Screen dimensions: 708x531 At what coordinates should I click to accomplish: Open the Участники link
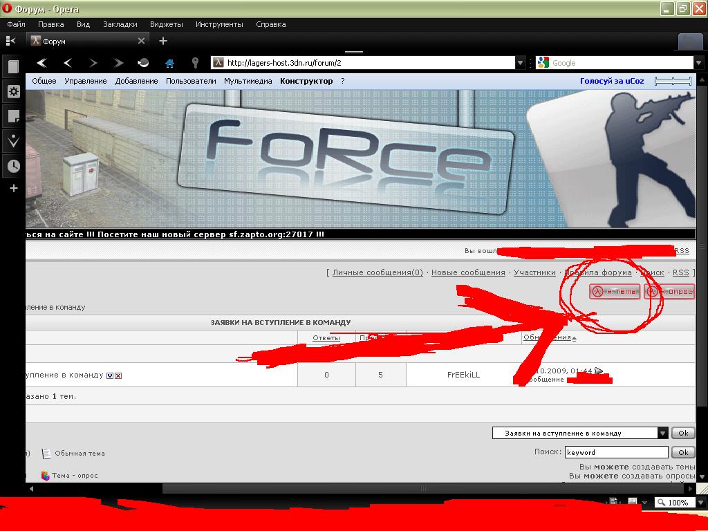pyautogui.click(x=534, y=272)
